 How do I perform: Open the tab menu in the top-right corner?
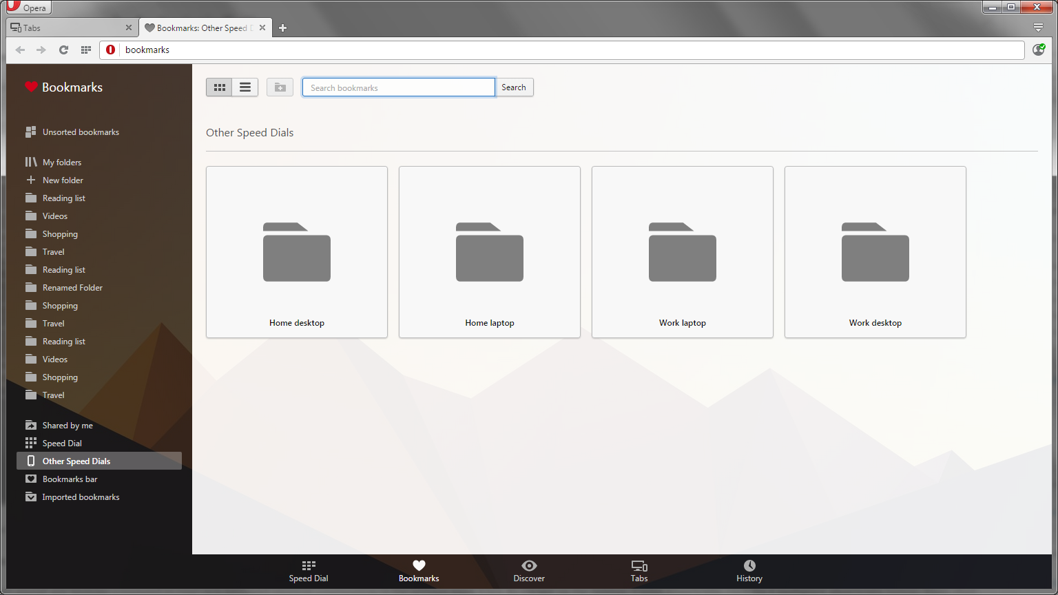pyautogui.click(x=1038, y=28)
